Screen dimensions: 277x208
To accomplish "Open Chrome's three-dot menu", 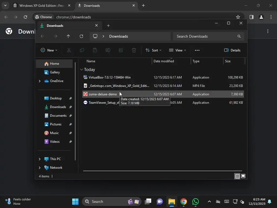I will coord(271,17).
